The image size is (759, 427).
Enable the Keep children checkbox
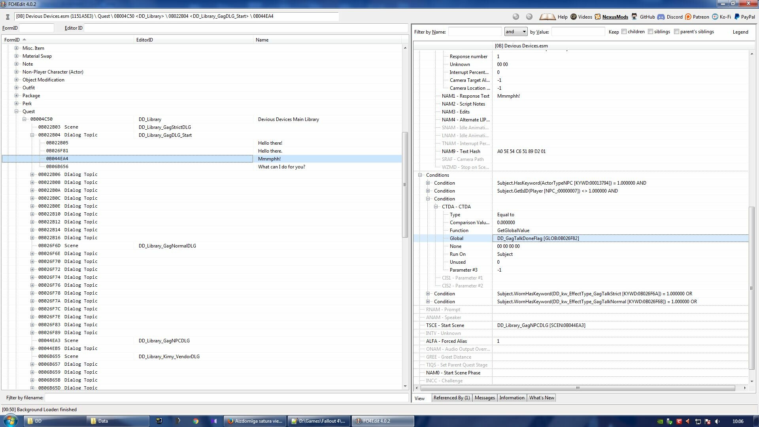pos(624,32)
